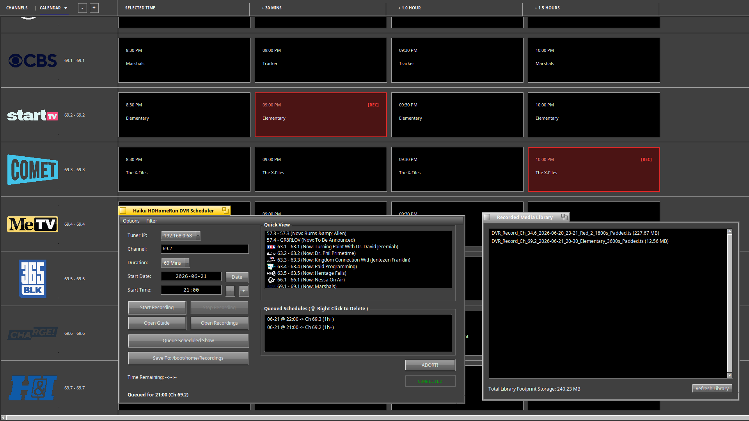The width and height of the screenshot is (749, 421).
Task: Click the CBS channel logo
Action: coord(33,60)
